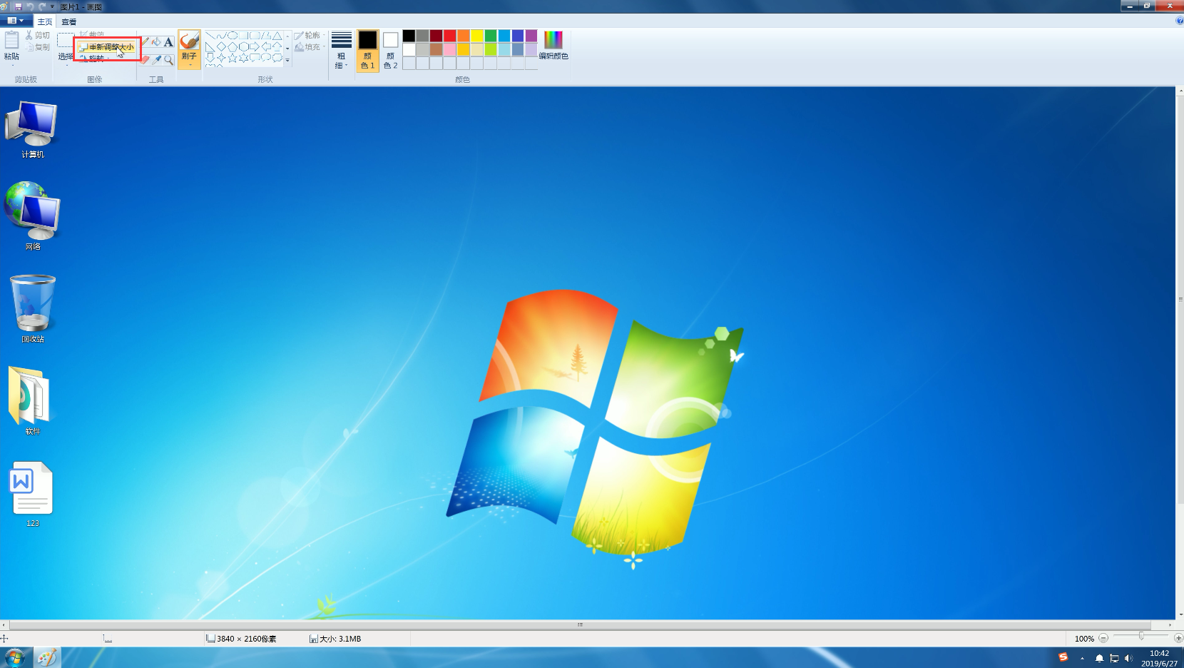The width and height of the screenshot is (1184, 668).
Task: Click the rectangular Select (选择) tool icon
Action: pyautogui.click(x=66, y=40)
